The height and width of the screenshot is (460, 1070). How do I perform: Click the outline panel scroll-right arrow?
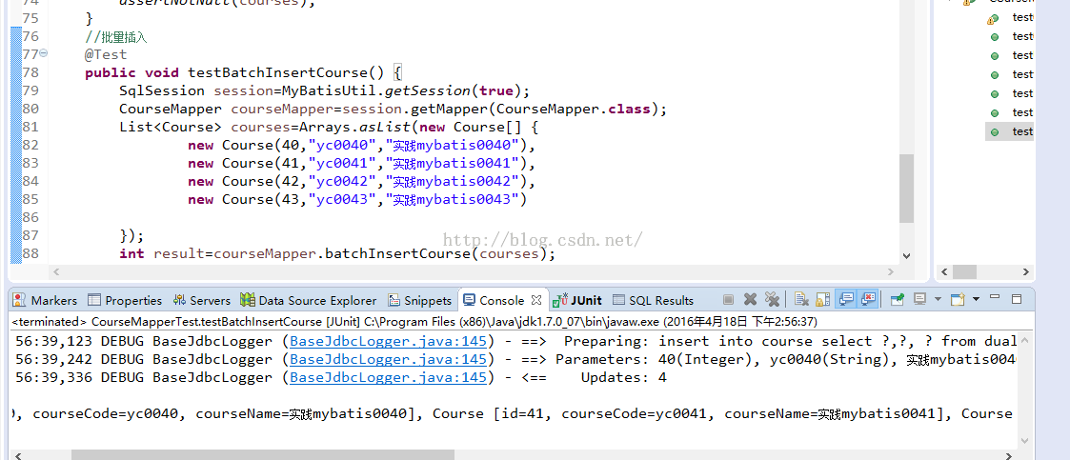pos(1025,271)
